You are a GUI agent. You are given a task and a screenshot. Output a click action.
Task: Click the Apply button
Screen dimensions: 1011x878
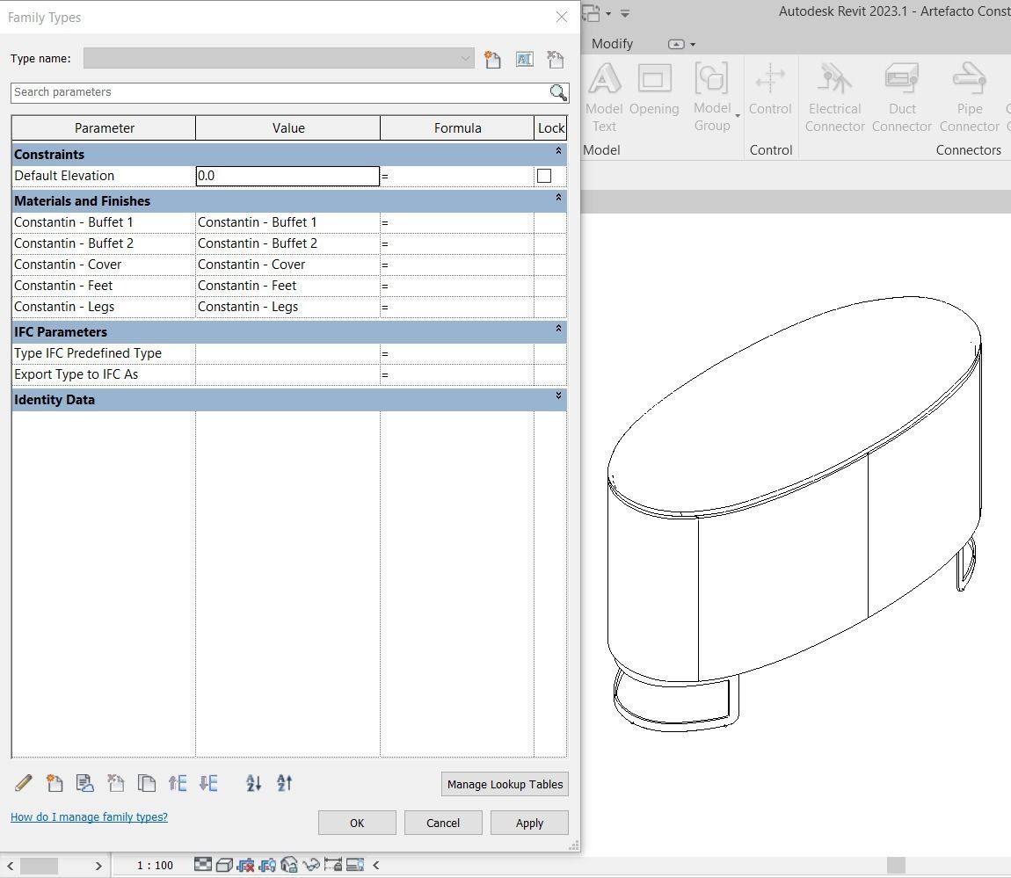(x=529, y=823)
